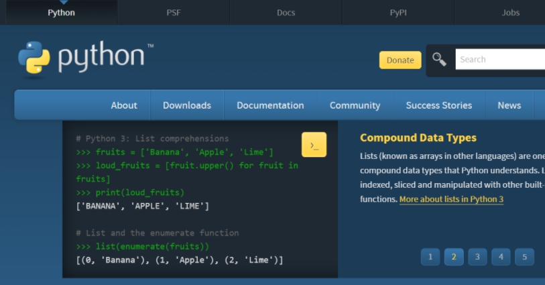Open the Docs top tab
The height and width of the screenshot is (285, 545).
coord(286,13)
